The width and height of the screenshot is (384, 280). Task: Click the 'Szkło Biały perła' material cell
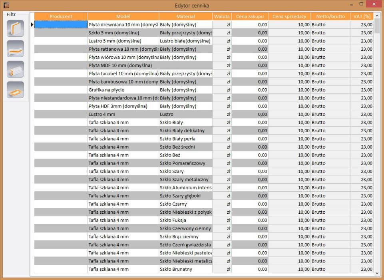(x=186, y=139)
